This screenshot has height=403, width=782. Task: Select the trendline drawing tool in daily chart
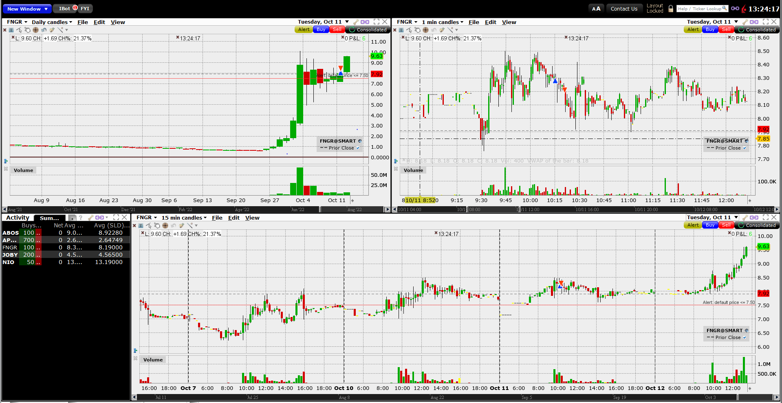pyautogui.click(x=60, y=30)
